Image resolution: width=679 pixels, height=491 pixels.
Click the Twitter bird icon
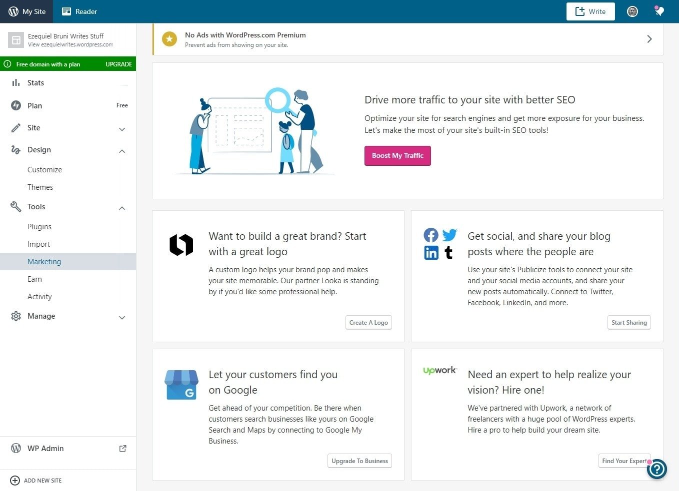click(449, 235)
